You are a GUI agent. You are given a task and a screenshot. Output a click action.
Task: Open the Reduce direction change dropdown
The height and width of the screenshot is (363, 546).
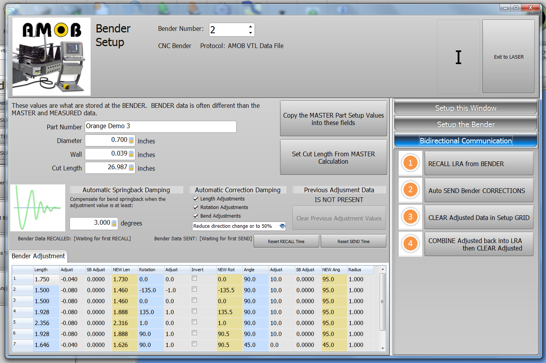click(x=282, y=226)
